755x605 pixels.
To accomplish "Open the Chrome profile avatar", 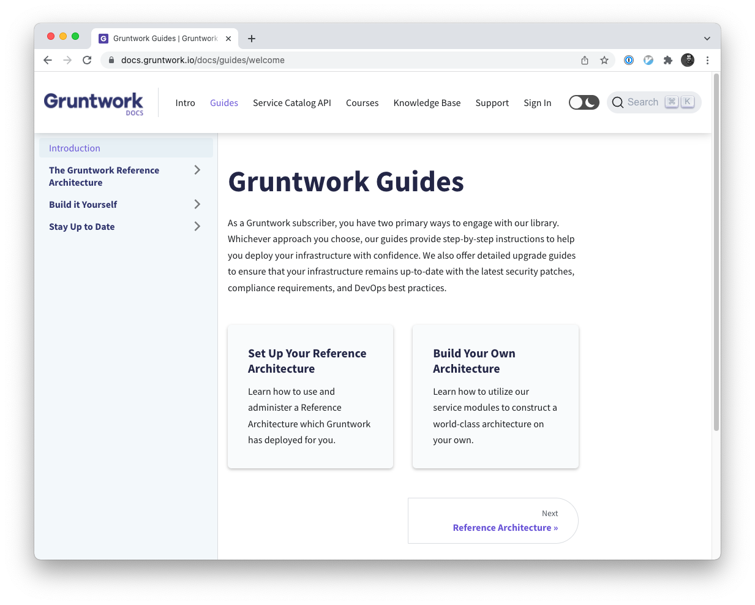I will 688,60.
